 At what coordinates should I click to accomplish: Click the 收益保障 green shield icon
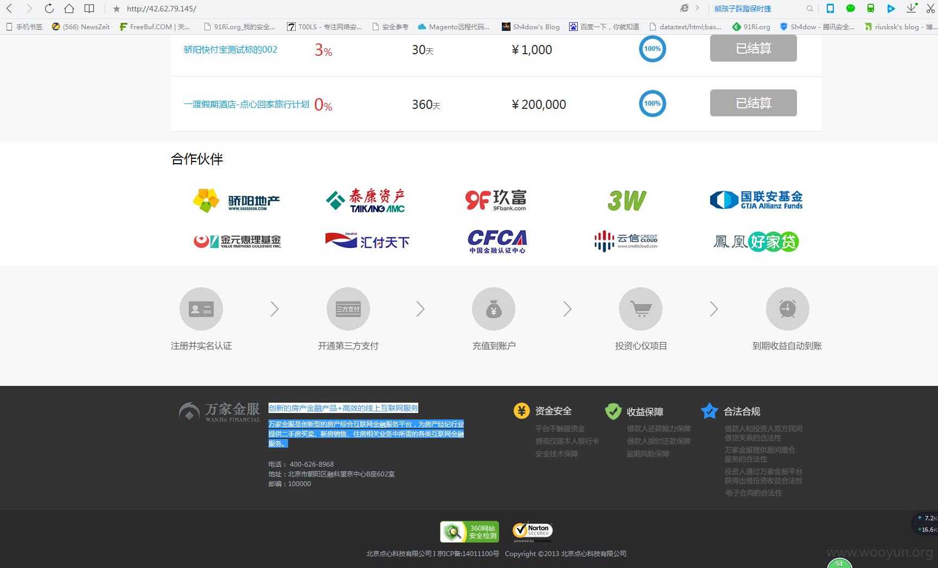(x=613, y=411)
